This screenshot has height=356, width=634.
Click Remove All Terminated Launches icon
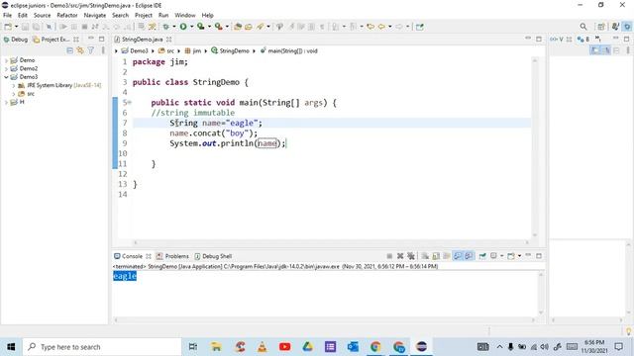click(411, 256)
